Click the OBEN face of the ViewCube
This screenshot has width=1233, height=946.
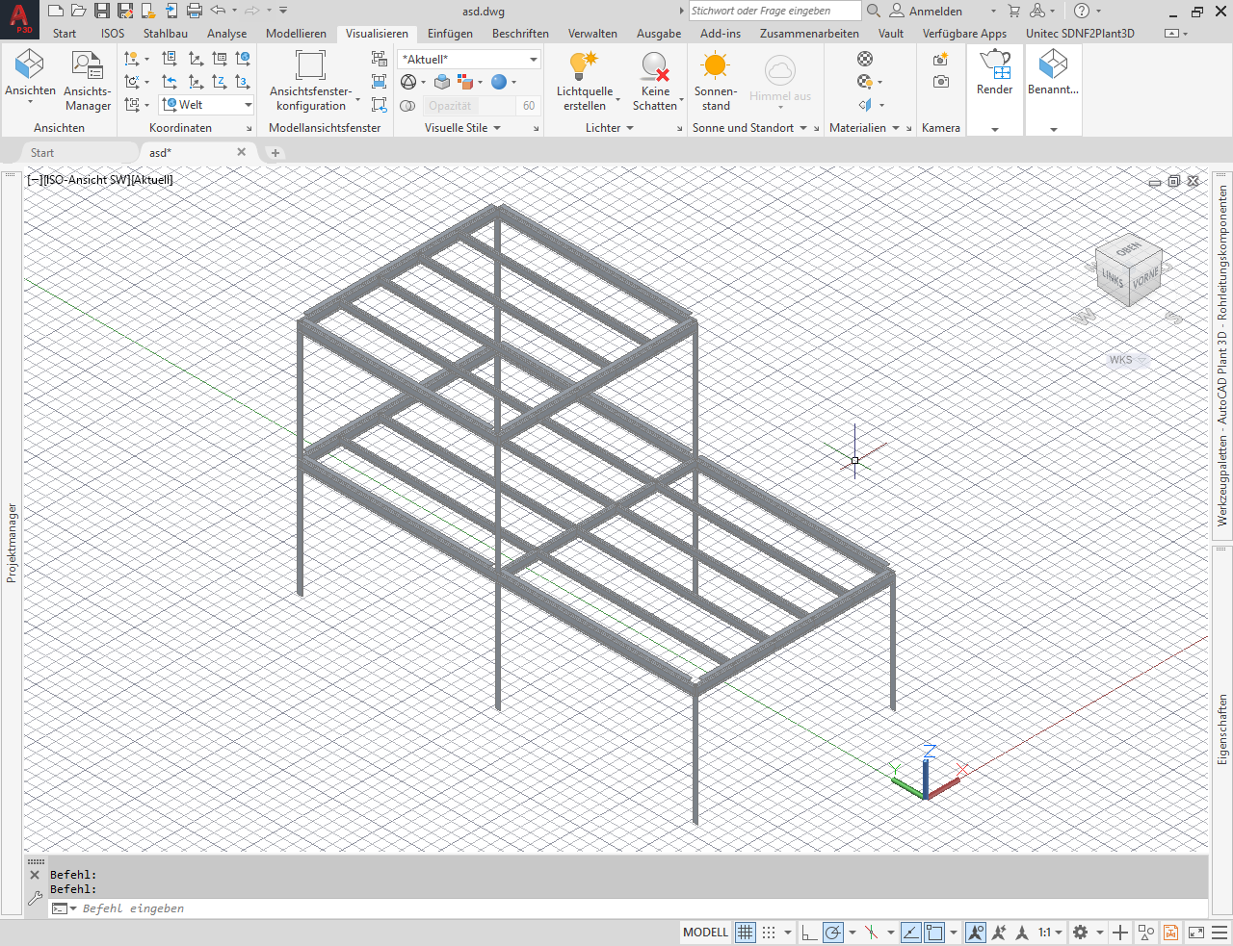pos(1129,248)
